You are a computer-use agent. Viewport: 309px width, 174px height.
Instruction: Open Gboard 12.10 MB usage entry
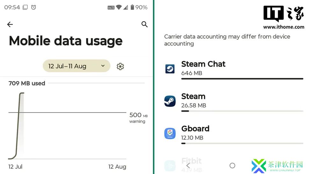click(234, 134)
